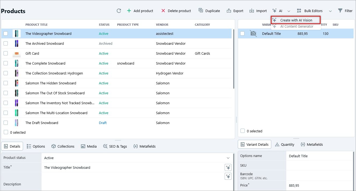356x191 pixels.
Task: Click Salomon The Hidden Snowboard thumbnail
Action: pos(17,83)
